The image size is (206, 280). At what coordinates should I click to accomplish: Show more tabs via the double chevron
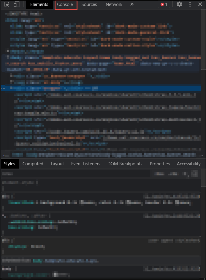tap(132, 4)
